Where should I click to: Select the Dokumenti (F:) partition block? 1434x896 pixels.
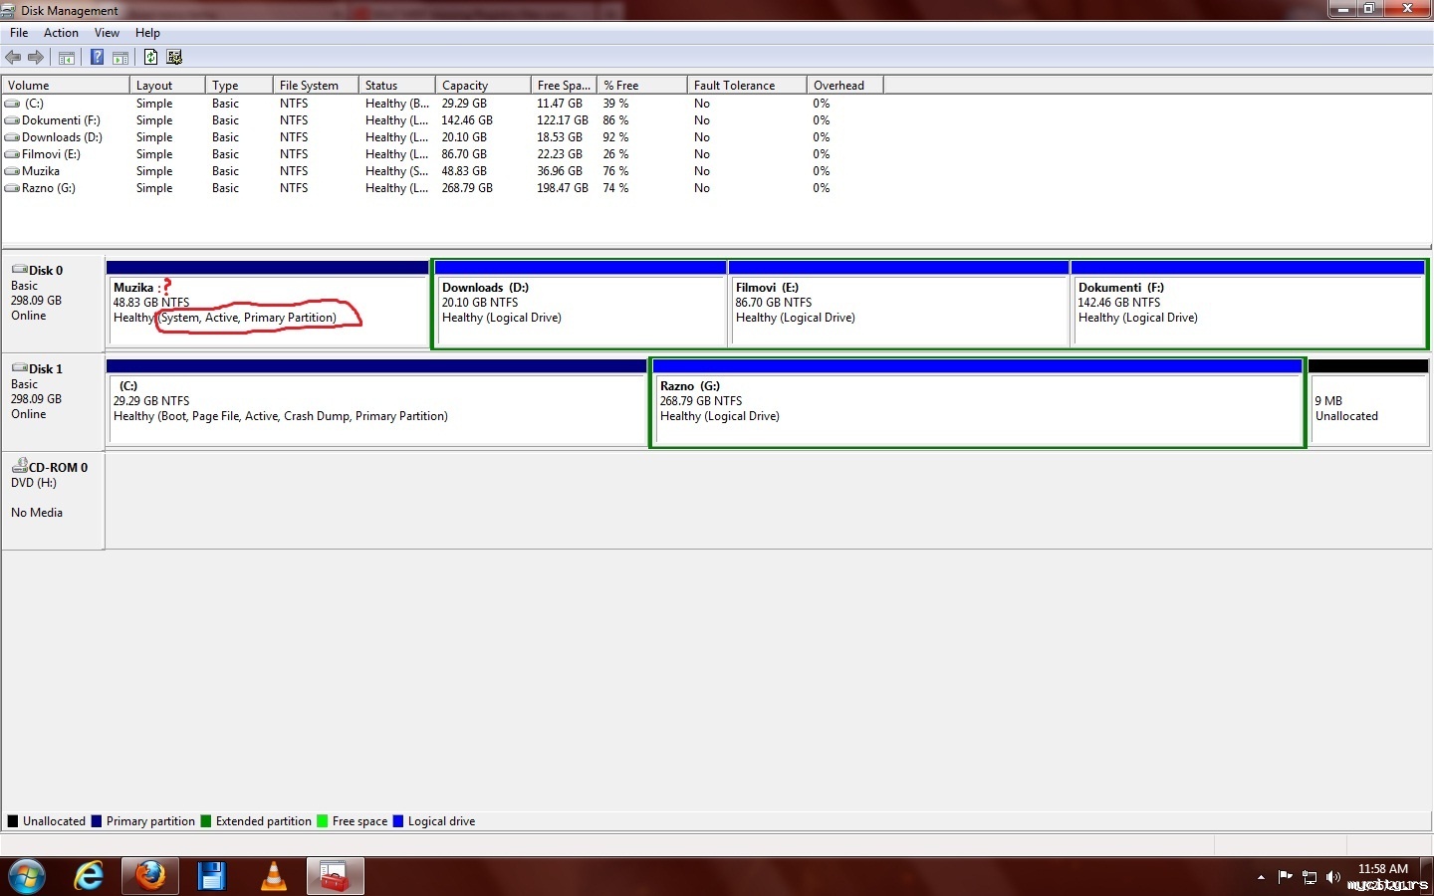pos(1248,304)
